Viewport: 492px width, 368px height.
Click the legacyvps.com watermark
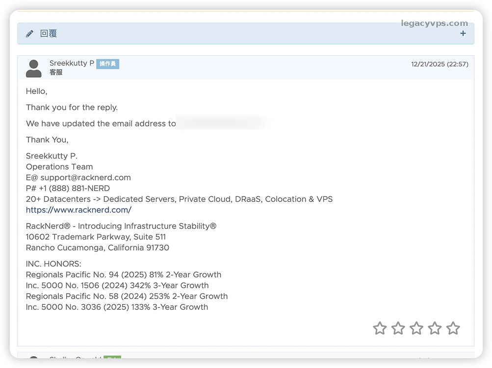coord(434,23)
